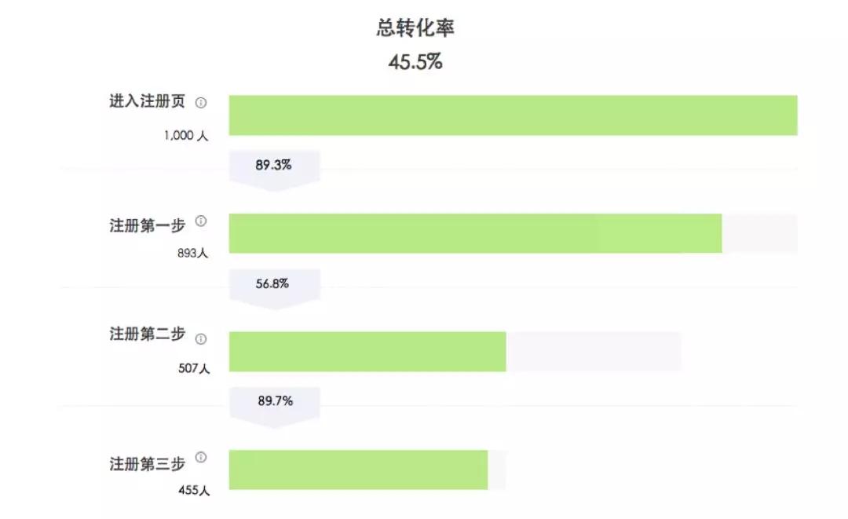This screenshot has width=848, height=519.
Task: Click the 进入注册页 step label
Action: click(148, 102)
